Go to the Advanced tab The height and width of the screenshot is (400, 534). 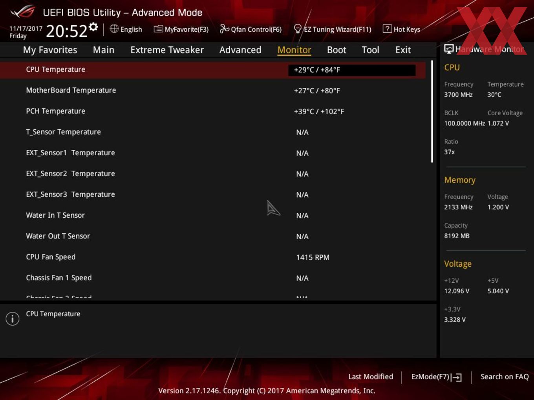tap(240, 50)
